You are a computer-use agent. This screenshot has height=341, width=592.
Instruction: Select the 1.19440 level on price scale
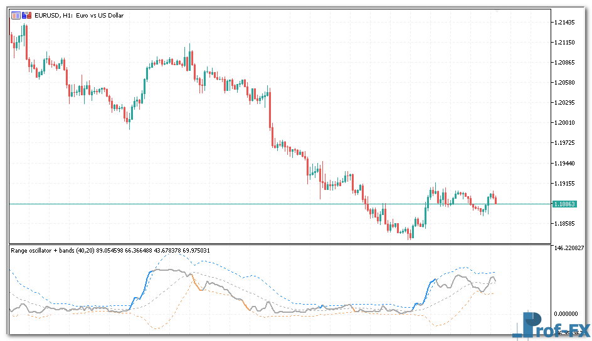[x=564, y=163]
